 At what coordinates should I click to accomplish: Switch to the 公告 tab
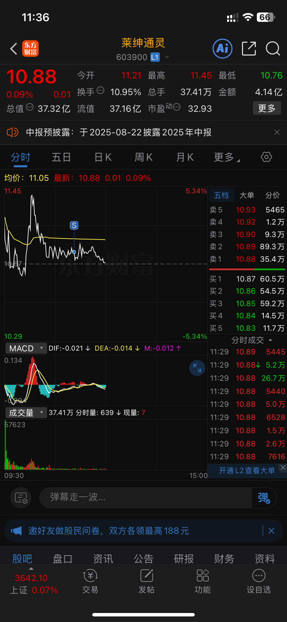tap(143, 558)
